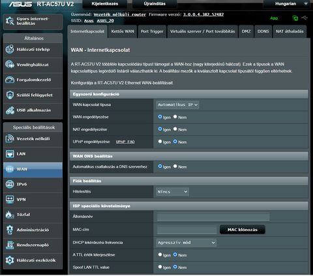Focus the MAC-cím input field
The image size is (313, 276).
[186, 230]
